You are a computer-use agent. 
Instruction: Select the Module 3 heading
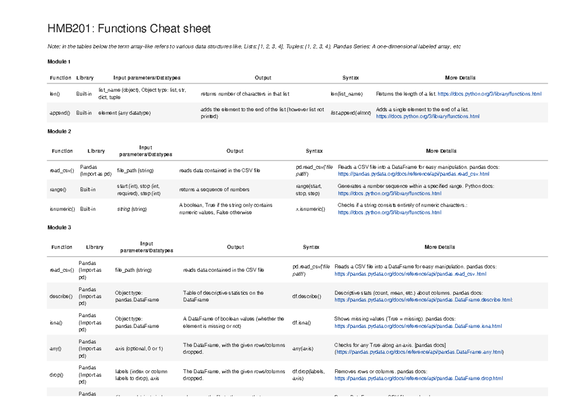click(x=58, y=227)
